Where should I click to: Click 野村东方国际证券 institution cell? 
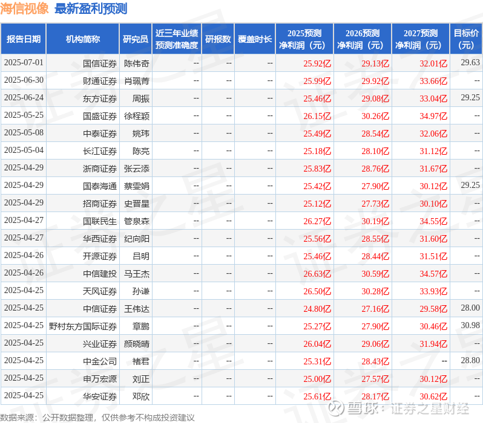(x=83, y=327)
